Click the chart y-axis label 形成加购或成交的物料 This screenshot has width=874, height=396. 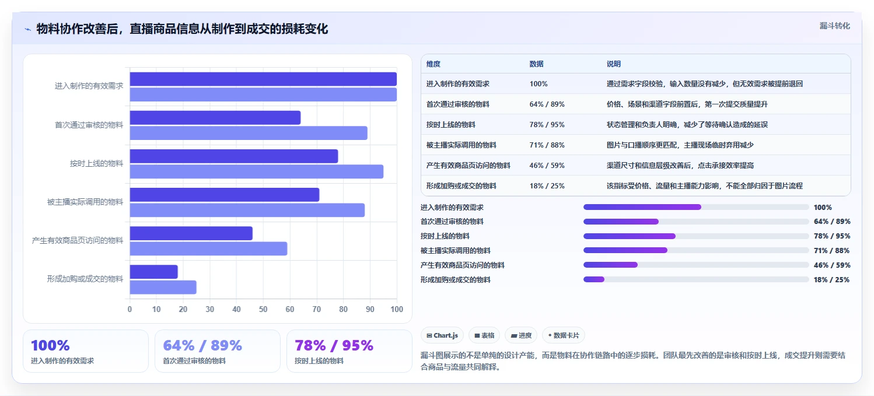tap(85, 279)
